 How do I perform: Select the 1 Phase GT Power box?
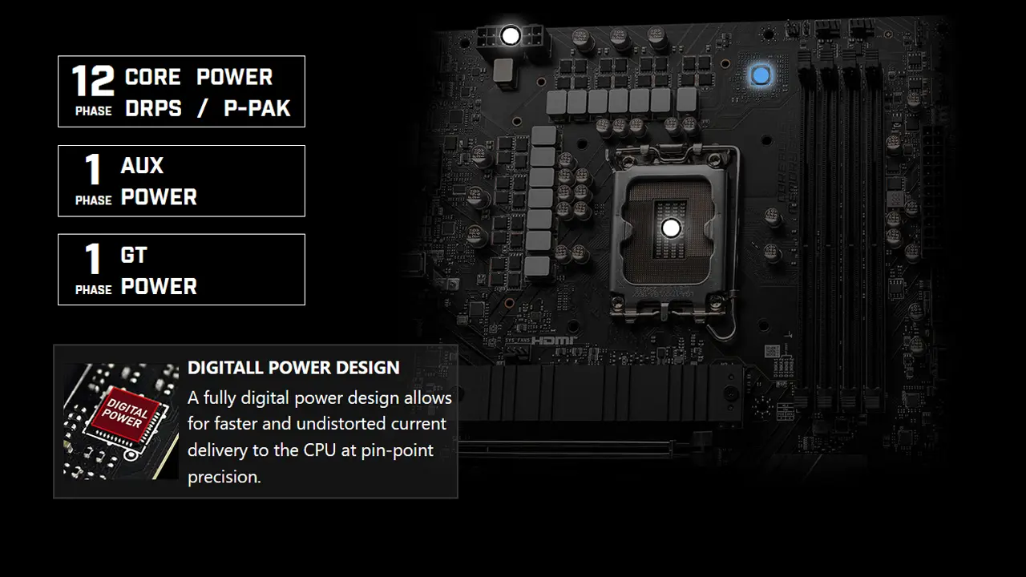(x=181, y=269)
